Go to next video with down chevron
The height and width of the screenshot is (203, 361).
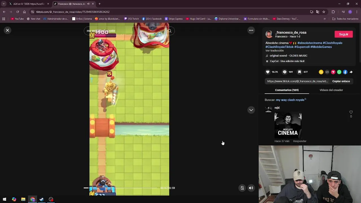pos(251,110)
